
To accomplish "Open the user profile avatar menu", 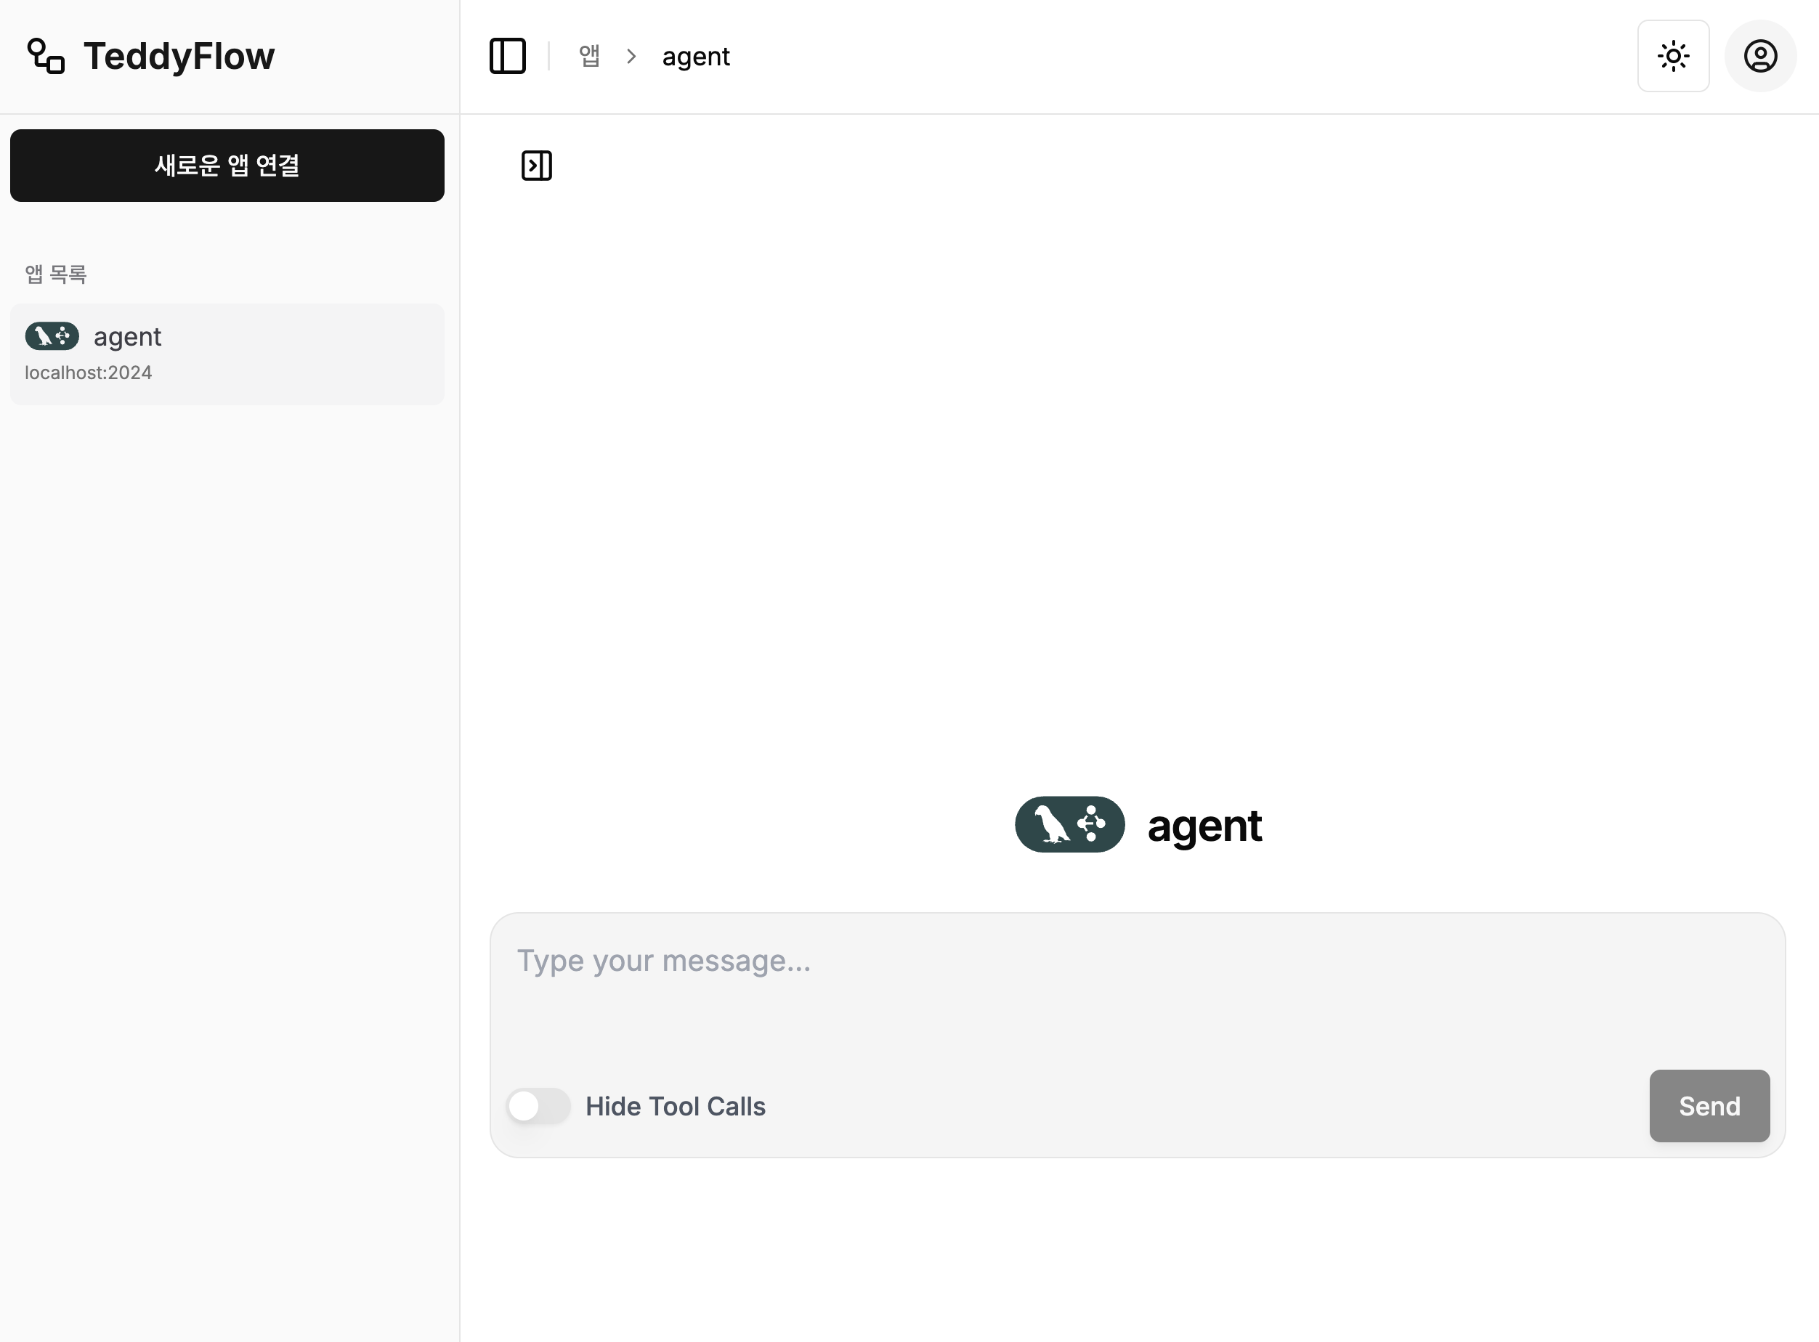I will click(1759, 56).
